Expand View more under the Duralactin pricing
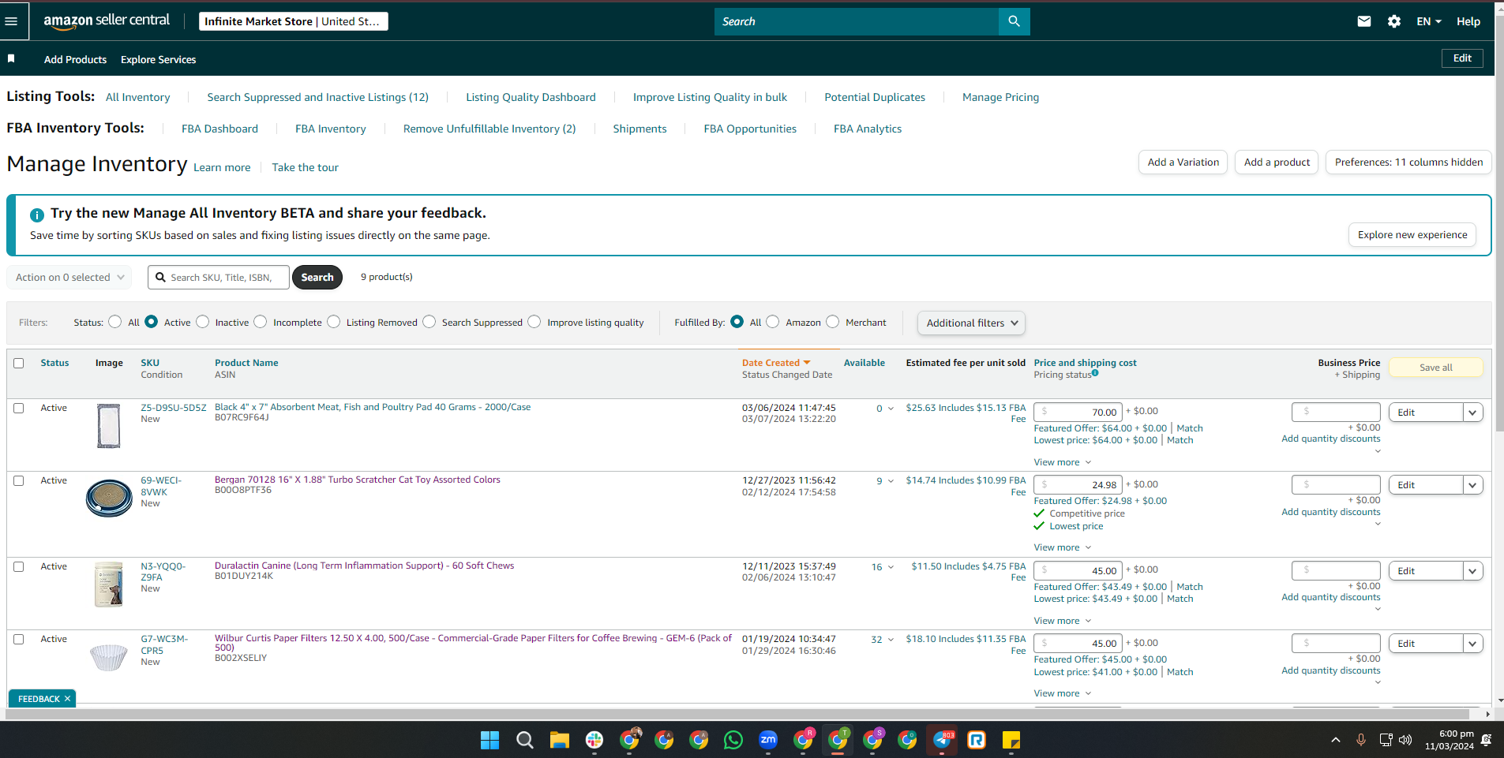 [x=1063, y=621]
